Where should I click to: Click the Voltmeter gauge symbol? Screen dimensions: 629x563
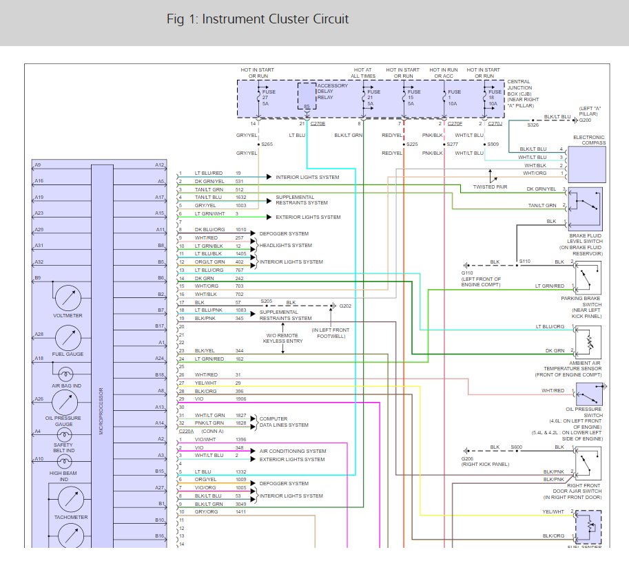click(x=68, y=297)
